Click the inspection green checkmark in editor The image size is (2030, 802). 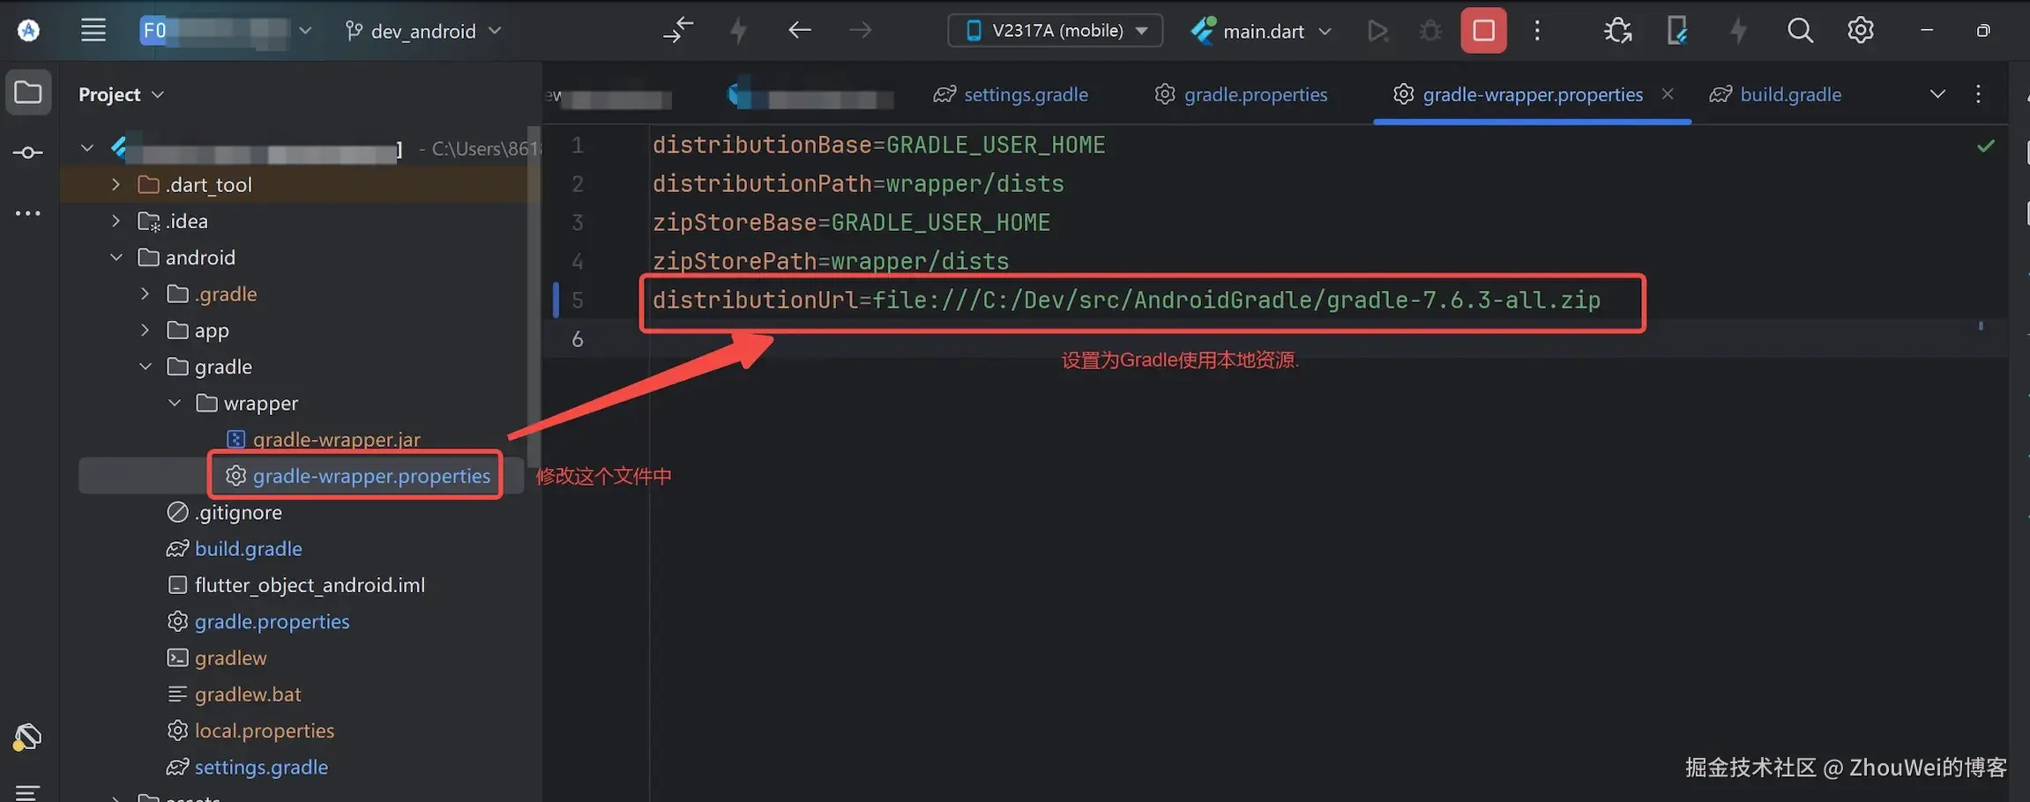point(1986,146)
